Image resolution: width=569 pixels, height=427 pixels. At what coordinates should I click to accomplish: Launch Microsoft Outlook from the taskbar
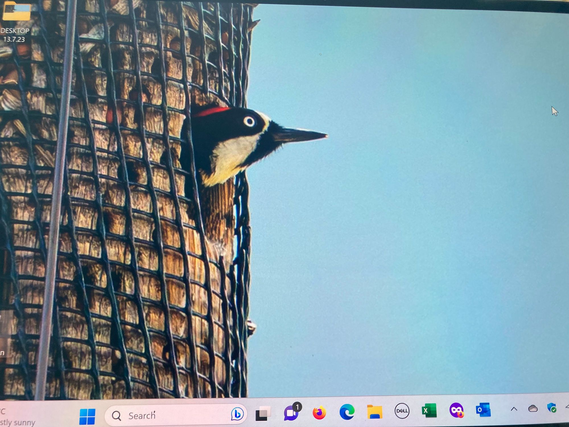(483, 410)
